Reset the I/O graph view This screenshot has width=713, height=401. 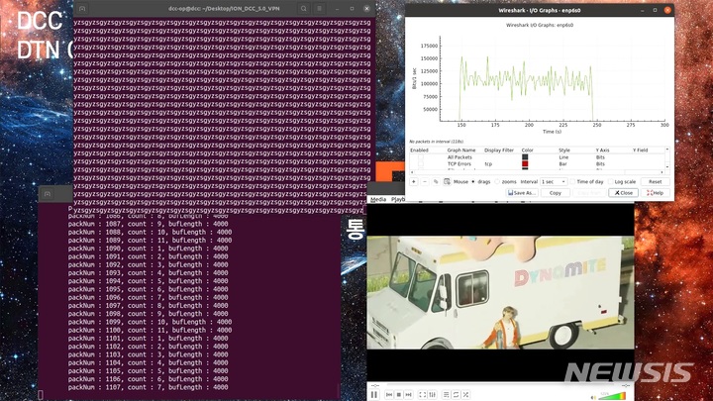click(x=655, y=182)
